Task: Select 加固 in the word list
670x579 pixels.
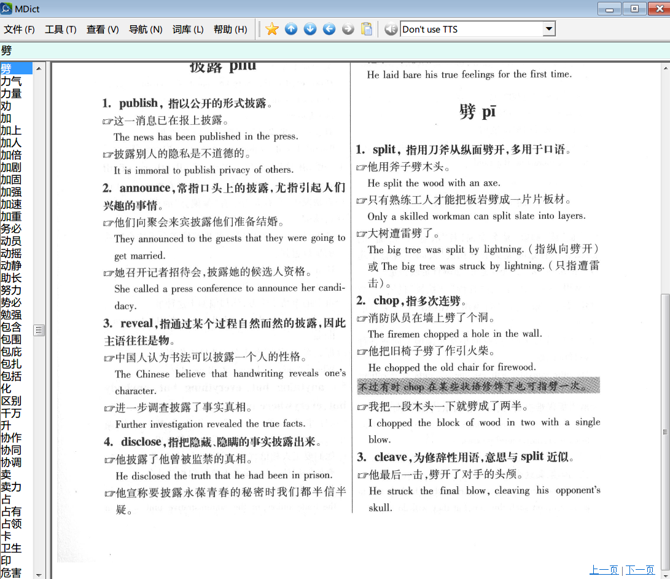Action: pos(11,179)
